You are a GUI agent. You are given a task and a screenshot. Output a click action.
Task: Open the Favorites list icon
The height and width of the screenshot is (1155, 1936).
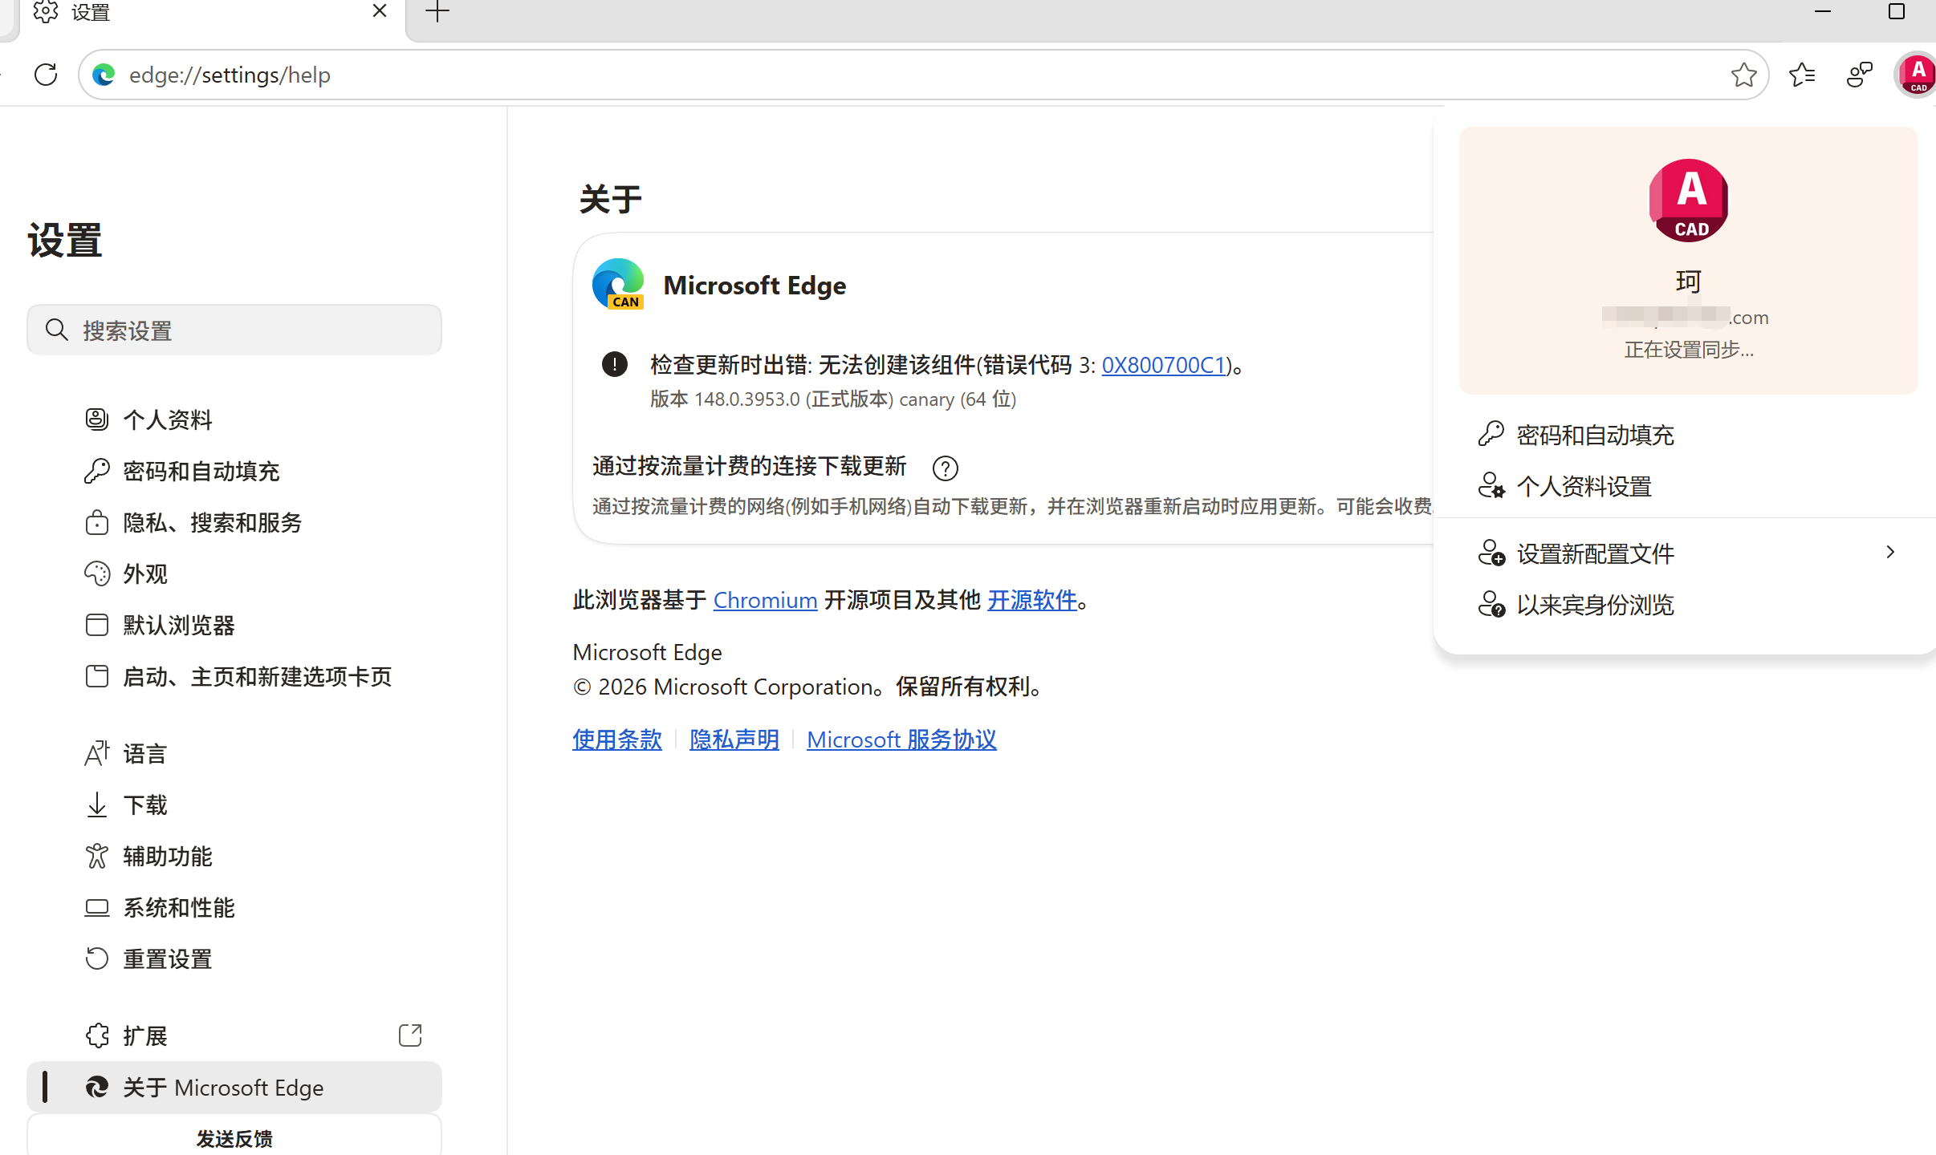(x=1802, y=75)
